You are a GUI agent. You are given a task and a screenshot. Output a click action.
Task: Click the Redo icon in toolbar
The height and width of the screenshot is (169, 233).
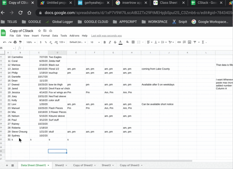click(10, 42)
